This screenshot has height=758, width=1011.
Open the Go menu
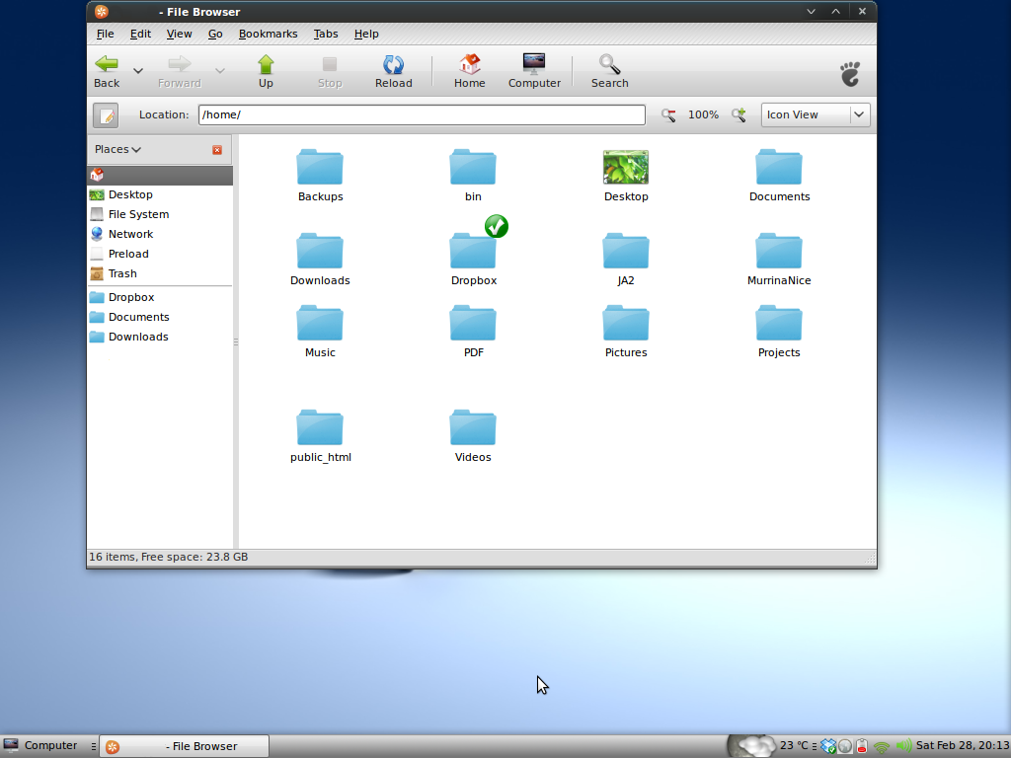point(215,35)
